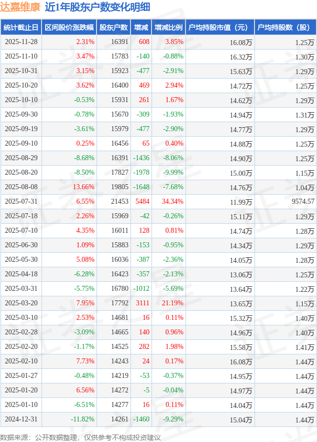317x442 pixels.
Task: Click the 21.19% change ratio value
Action: pos(172,303)
